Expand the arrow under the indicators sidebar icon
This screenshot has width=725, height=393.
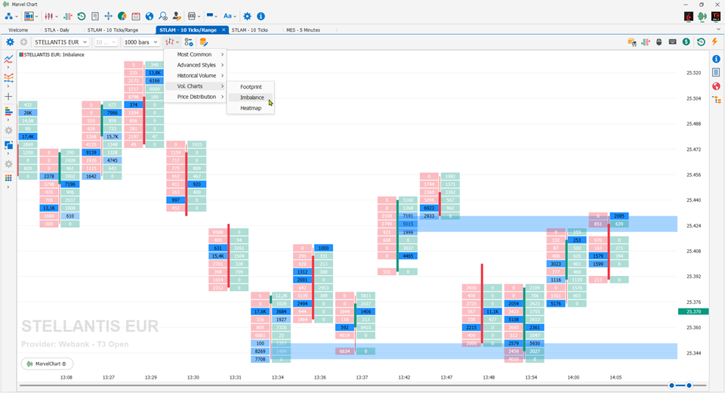[8, 67]
